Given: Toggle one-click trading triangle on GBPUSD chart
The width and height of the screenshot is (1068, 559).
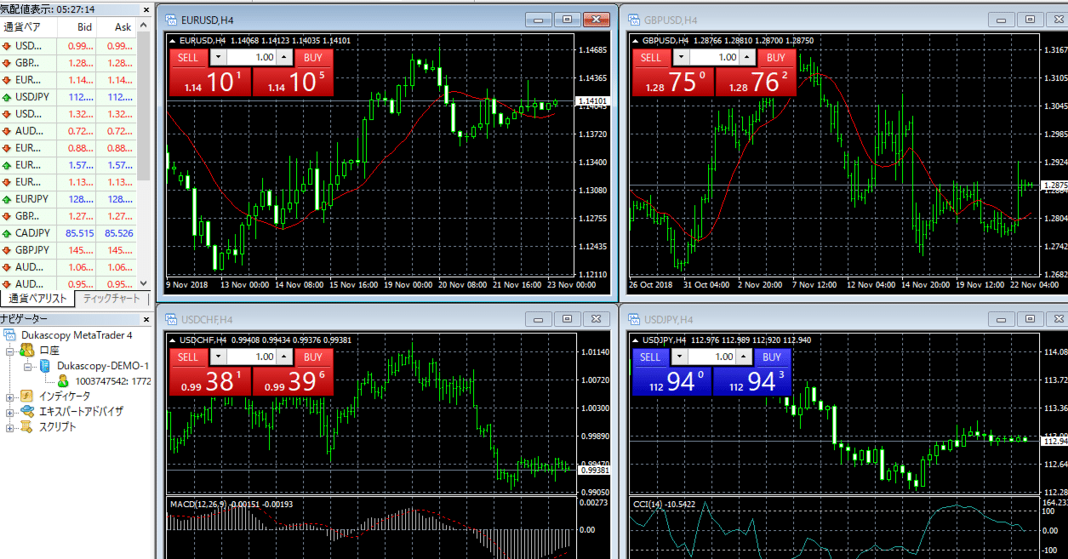Looking at the screenshot, I should tap(637, 40).
